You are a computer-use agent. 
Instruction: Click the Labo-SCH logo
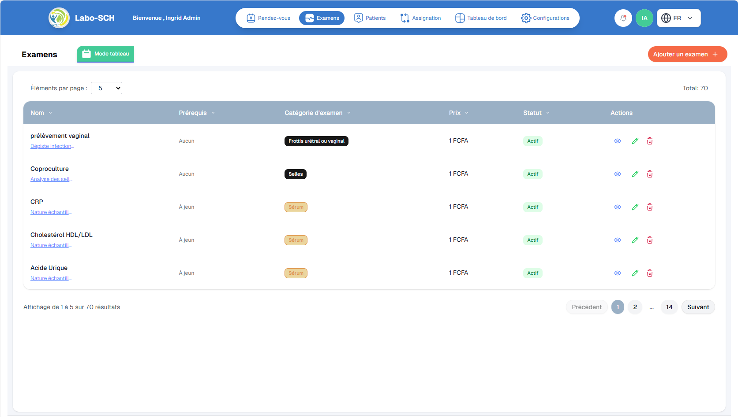(x=59, y=18)
